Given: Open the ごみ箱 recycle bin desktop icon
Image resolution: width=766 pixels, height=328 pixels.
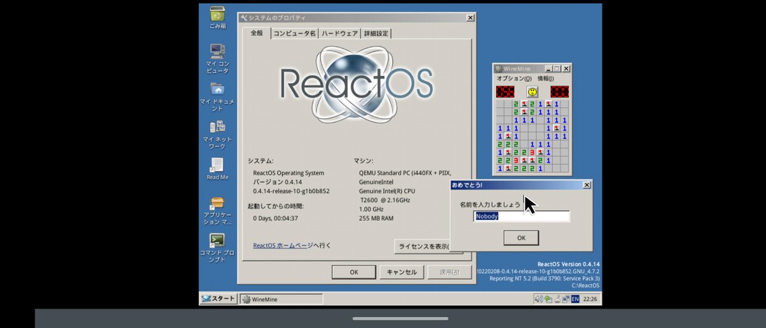Looking at the screenshot, I should pyautogui.click(x=217, y=17).
